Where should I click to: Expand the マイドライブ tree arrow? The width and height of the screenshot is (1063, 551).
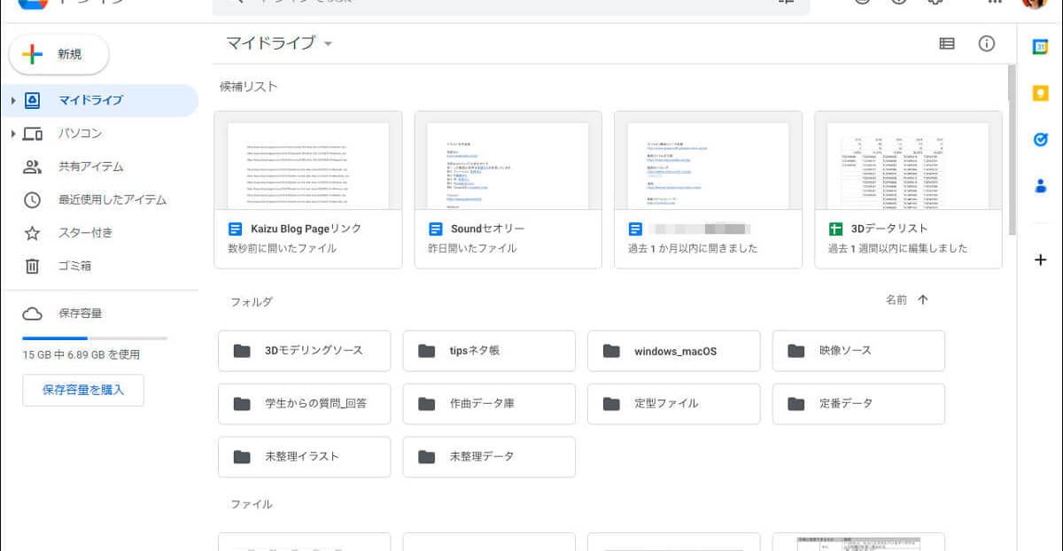click(13, 101)
